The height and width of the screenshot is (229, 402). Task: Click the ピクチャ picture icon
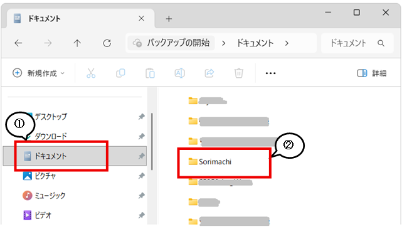click(28, 176)
